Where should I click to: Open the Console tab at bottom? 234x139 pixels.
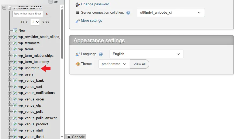[x=76, y=137]
